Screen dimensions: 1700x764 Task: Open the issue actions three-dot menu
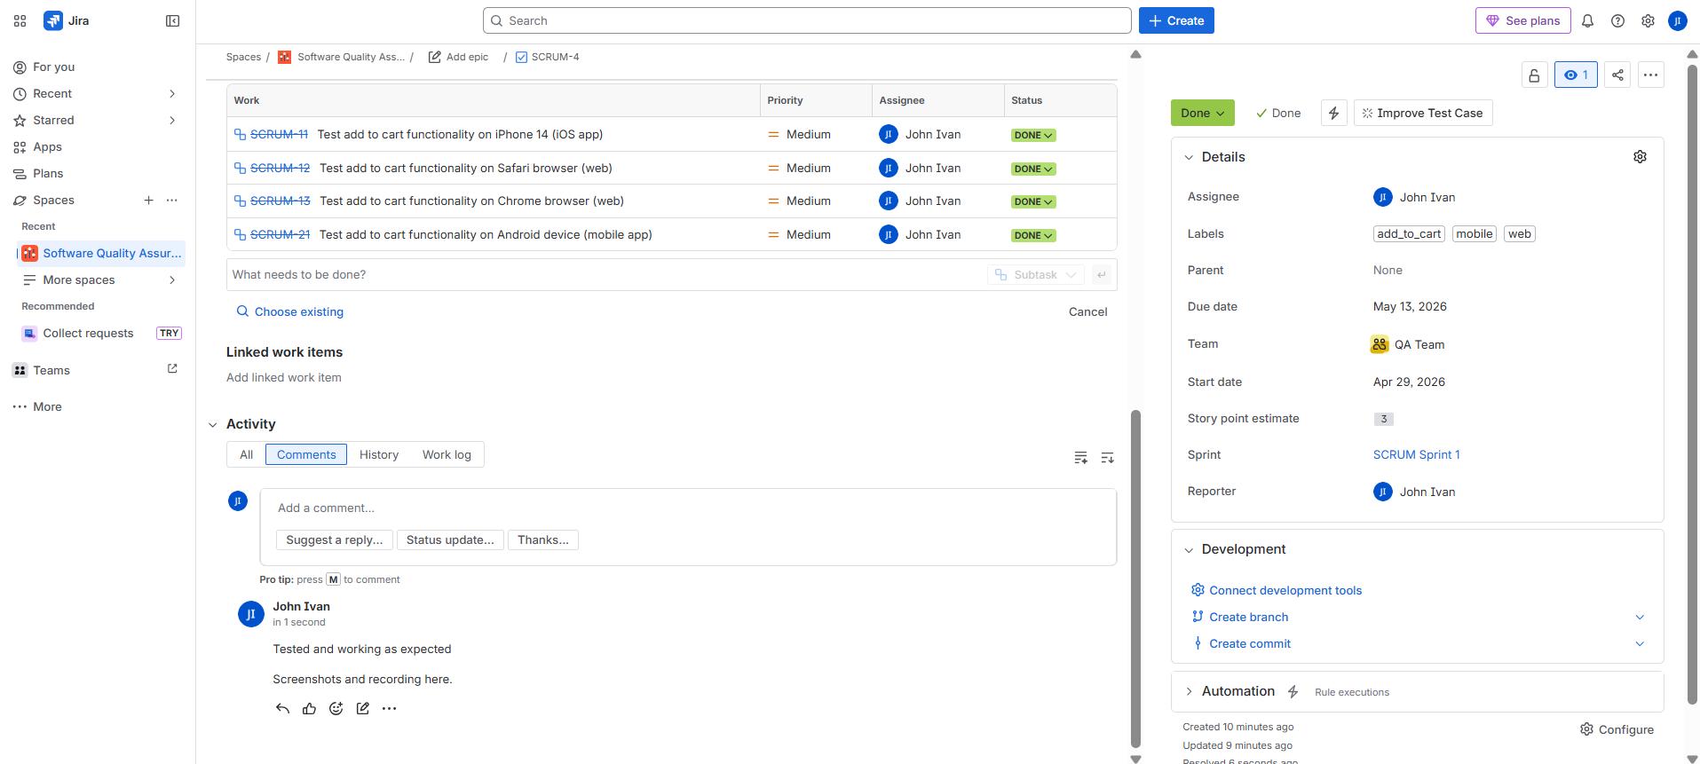click(x=1650, y=75)
